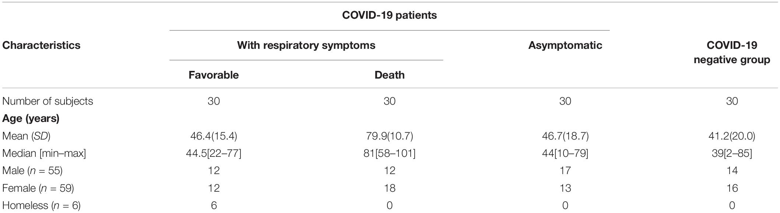Click the Age (years) section label
The height and width of the screenshot is (213, 780).
[31, 119]
